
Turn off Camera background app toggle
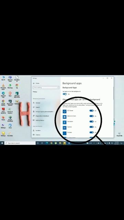tap(92, 127)
